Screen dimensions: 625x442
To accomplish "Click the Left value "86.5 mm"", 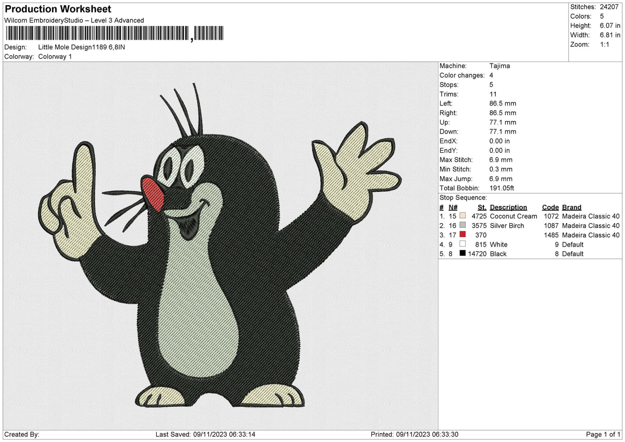I will tap(503, 104).
